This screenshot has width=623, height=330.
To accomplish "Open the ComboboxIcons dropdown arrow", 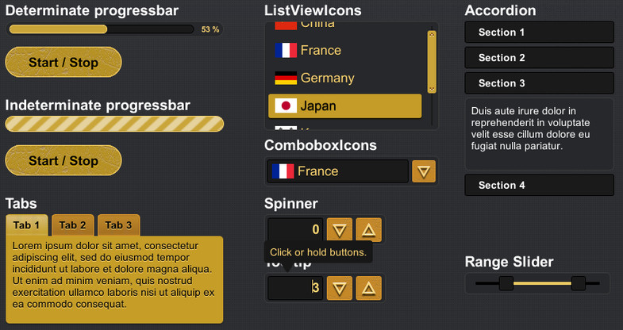I will point(424,171).
